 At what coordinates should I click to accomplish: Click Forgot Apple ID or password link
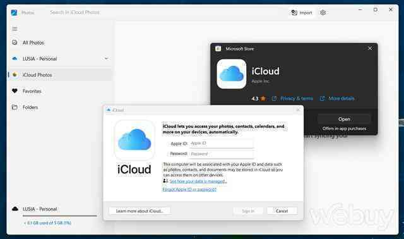pos(189,189)
